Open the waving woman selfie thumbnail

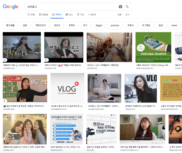109,47
